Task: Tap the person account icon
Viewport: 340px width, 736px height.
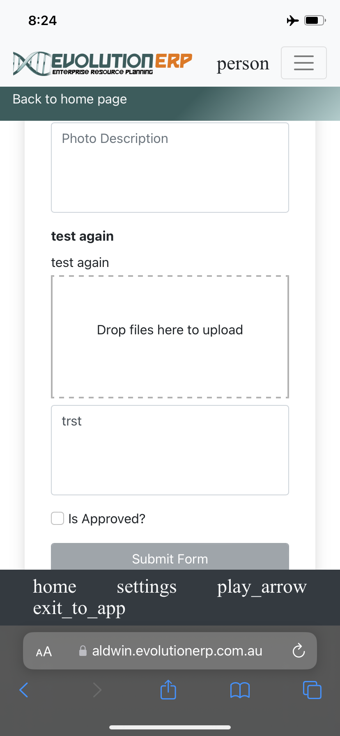Action: pyautogui.click(x=243, y=64)
